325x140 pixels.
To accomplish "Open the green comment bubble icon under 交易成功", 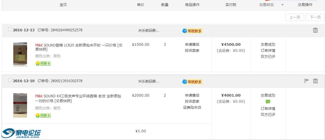I will pyautogui.click(x=268, y=102).
